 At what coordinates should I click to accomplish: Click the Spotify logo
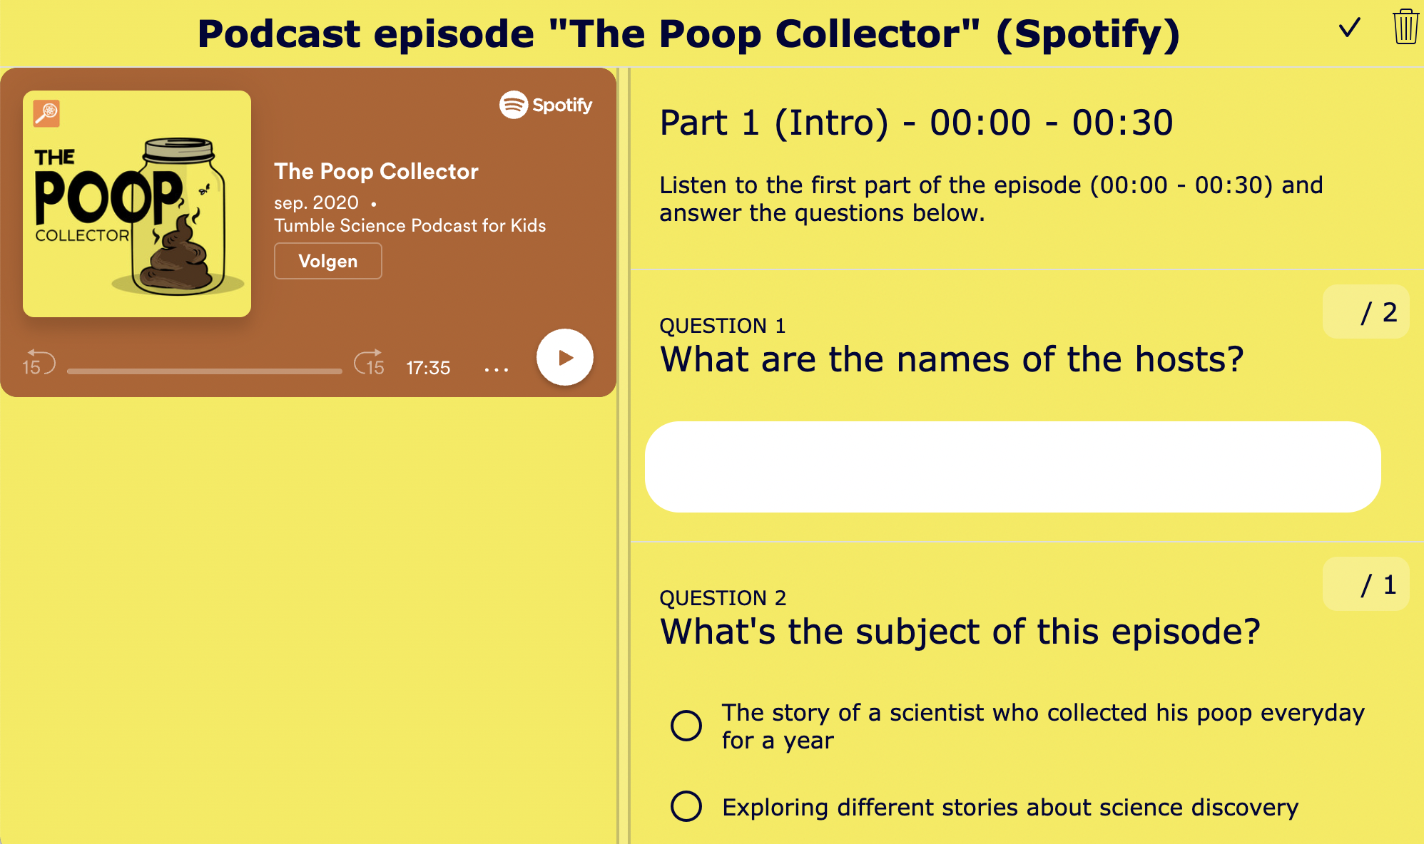coord(546,104)
